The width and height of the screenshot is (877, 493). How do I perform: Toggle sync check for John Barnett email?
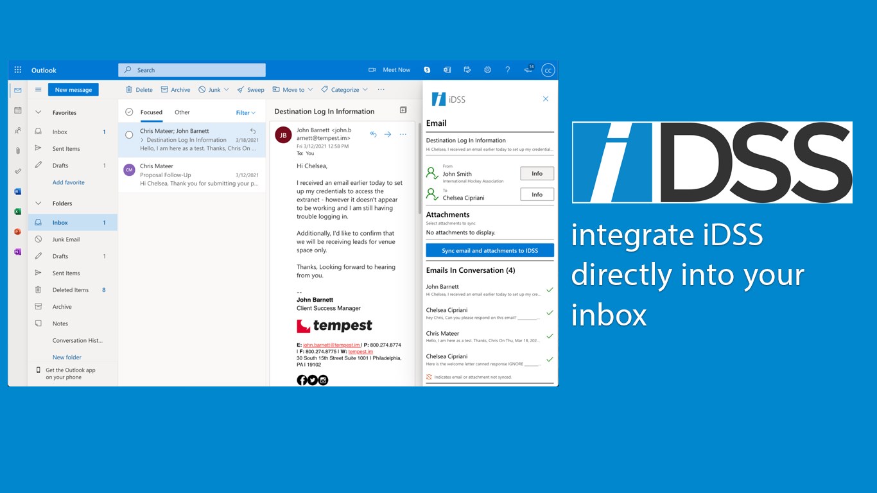pyautogui.click(x=550, y=290)
